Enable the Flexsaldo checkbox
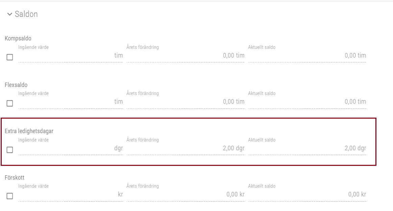Screen dimensions: 393x211 click(10, 103)
